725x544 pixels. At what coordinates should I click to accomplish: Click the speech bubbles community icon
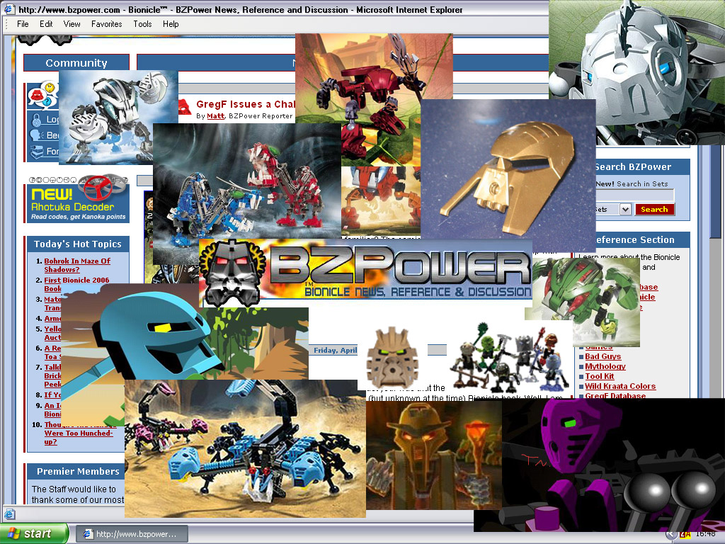pyautogui.click(x=42, y=95)
